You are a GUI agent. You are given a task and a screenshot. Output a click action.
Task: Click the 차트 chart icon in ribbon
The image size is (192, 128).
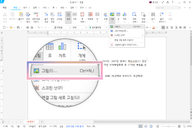125,14
